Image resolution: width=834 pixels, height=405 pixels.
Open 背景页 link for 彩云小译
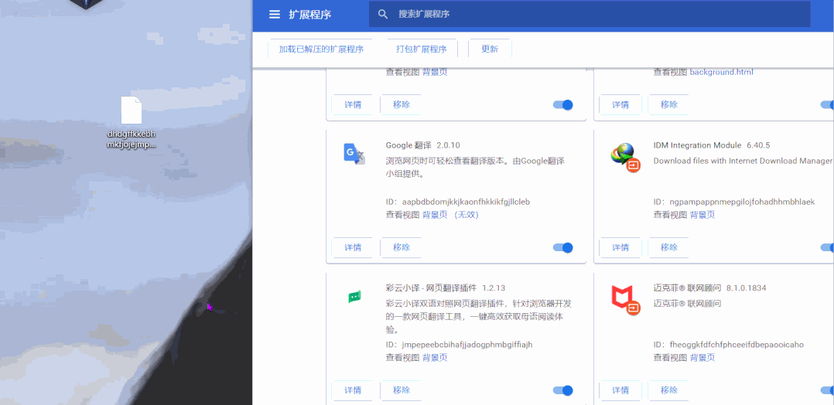pyautogui.click(x=435, y=358)
